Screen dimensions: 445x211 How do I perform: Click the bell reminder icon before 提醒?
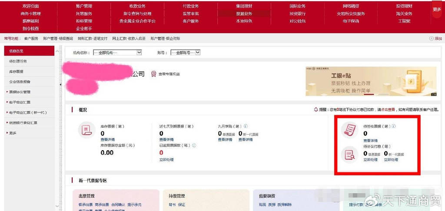[x=316, y=110]
